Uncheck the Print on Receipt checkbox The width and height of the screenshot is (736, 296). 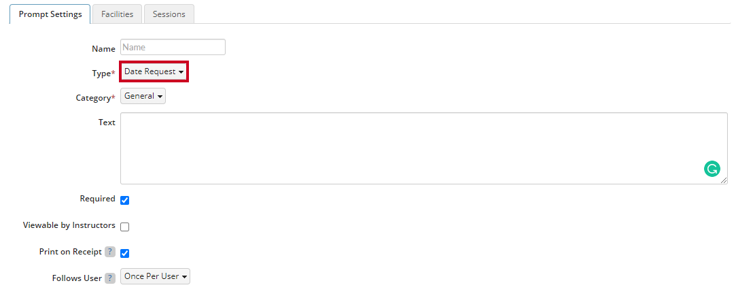coord(125,253)
